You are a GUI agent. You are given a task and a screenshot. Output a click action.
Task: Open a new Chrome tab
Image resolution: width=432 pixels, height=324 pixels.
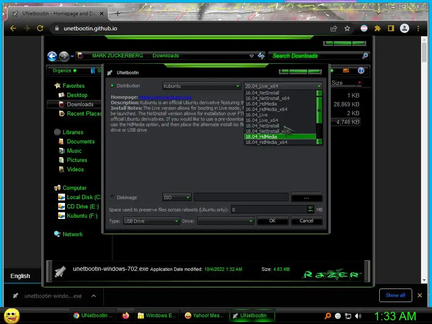tap(117, 13)
